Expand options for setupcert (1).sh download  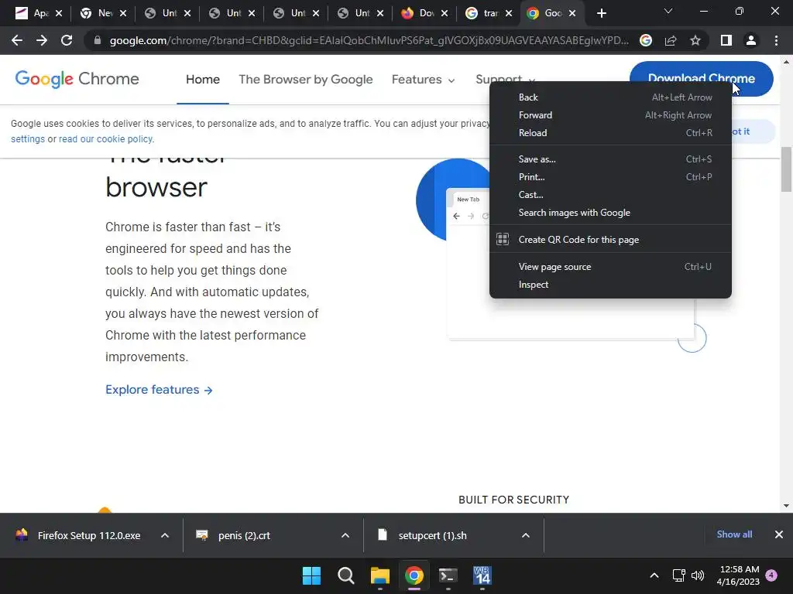(x=526, y=535)
